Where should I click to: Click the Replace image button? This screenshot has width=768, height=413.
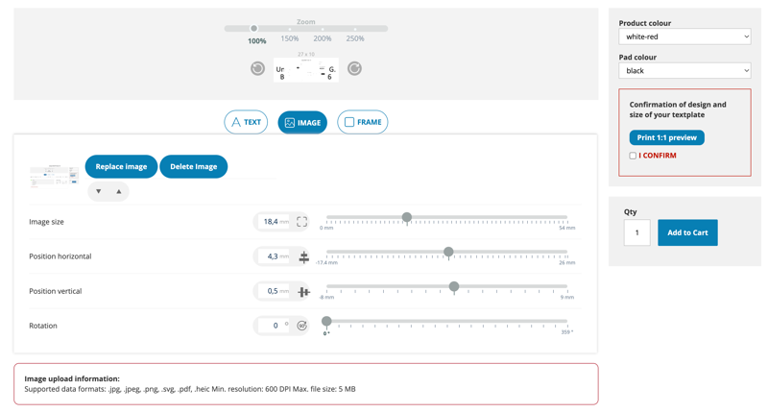pos(121,167)
